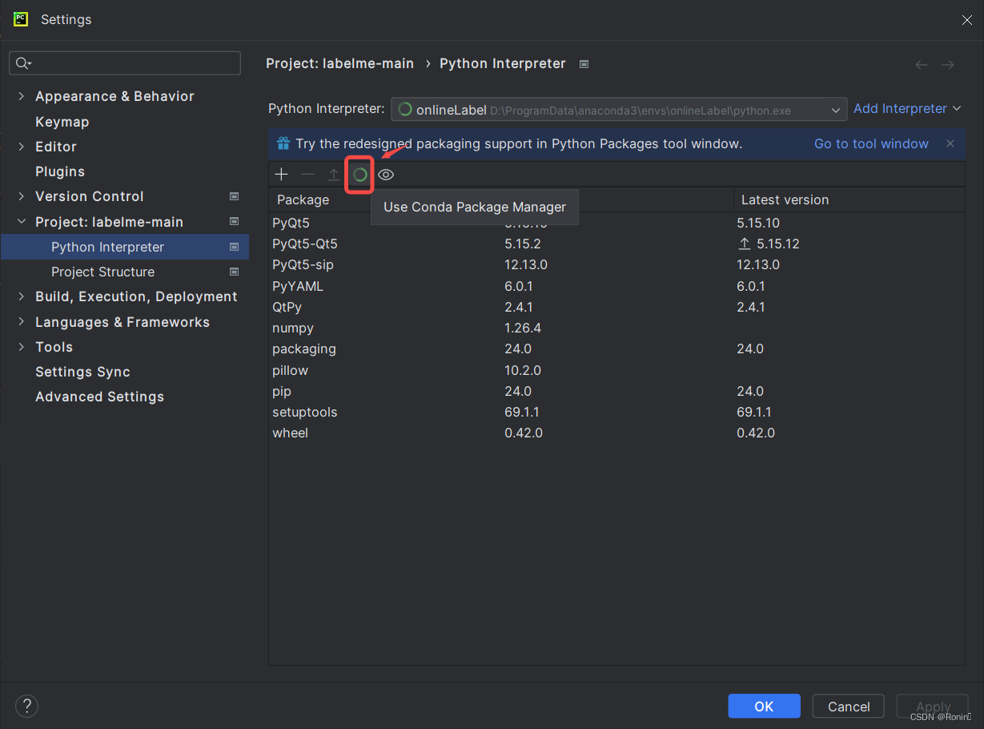Click the 1.26.4 numpy version cell
The width and height of the screenshot is (984, 729).
pyautogui.click(x=523, y=328)
